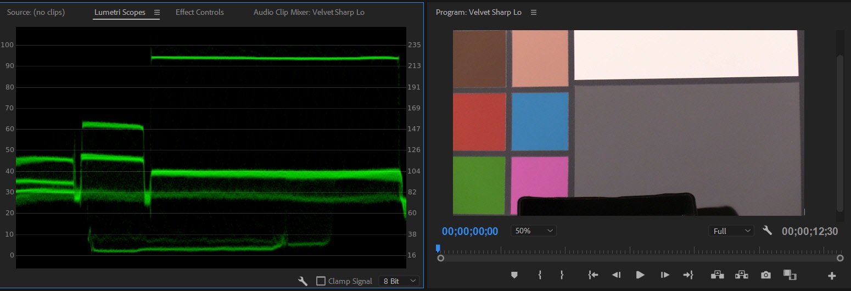
Task: Open the Comparison View
Action: [x=790, y=275]
